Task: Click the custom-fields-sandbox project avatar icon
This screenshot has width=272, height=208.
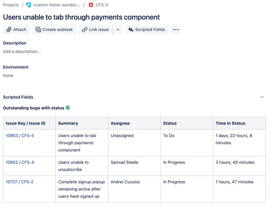Action: tap(29, 5)
